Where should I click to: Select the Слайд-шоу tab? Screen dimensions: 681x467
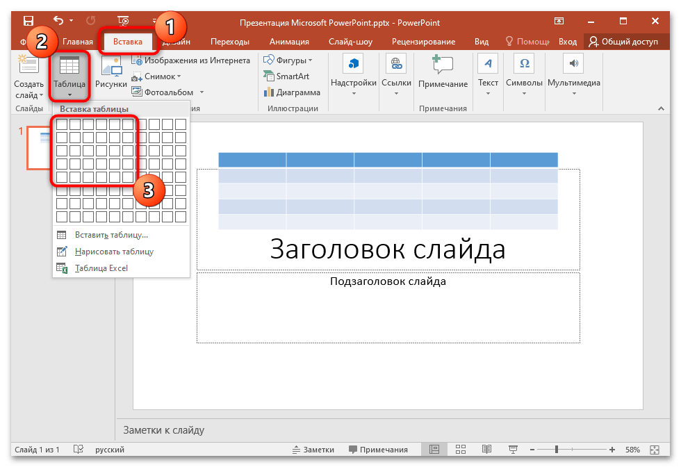(x=350, y=42)
